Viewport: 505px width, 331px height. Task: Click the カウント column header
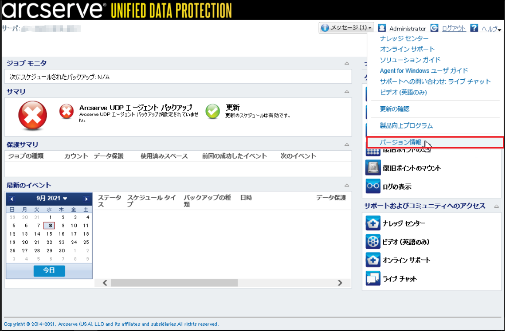point(76,156)
